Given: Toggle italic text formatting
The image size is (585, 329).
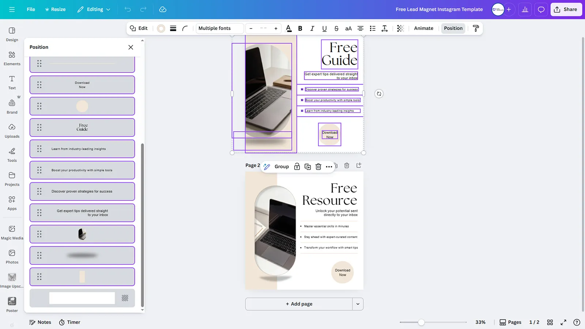Looking at the screenshot, I should tap(312, 29).
